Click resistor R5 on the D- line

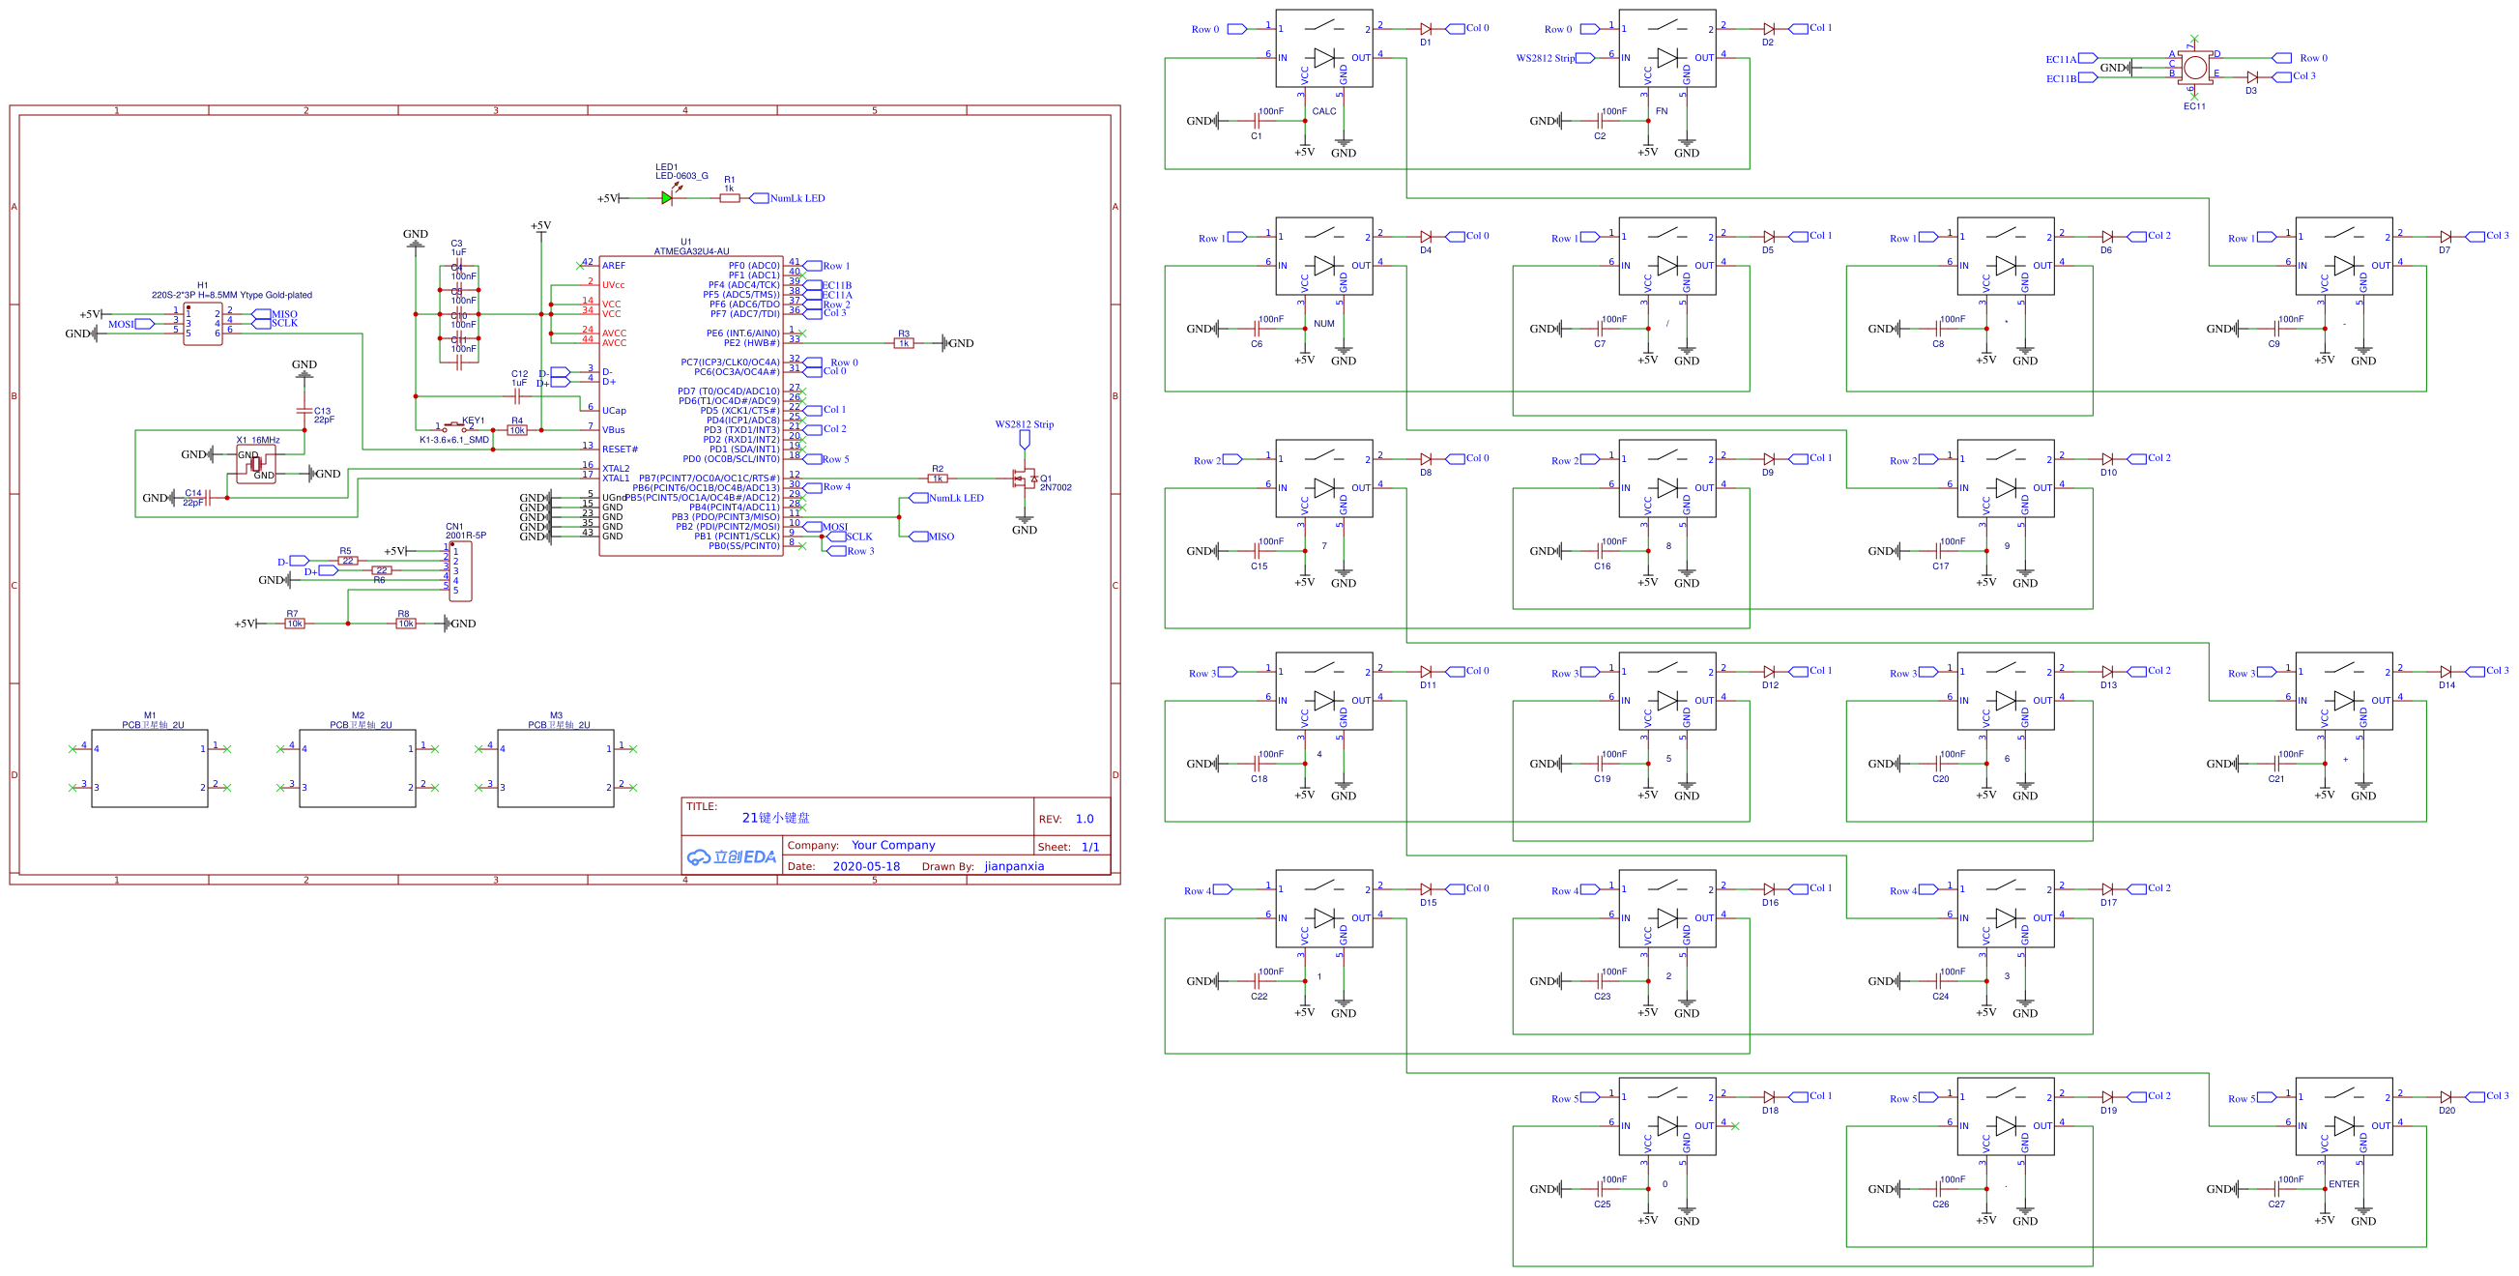tap(348, 562)
